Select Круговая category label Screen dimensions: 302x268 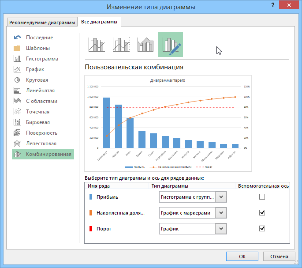coord(37,80)
